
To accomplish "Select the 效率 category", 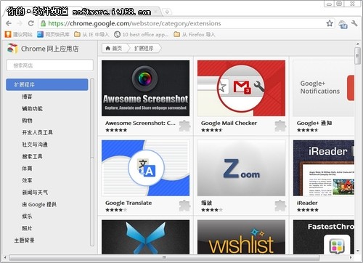I will [x=27, y=180].
